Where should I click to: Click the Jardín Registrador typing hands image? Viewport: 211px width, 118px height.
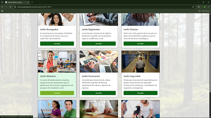(x=99, y=19)
